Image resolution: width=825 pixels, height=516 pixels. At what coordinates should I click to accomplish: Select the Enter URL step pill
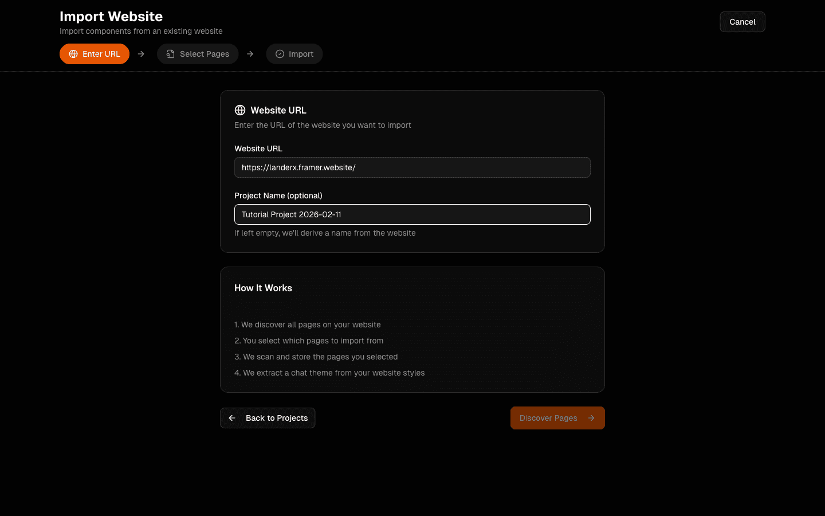[x=95, y=53]
